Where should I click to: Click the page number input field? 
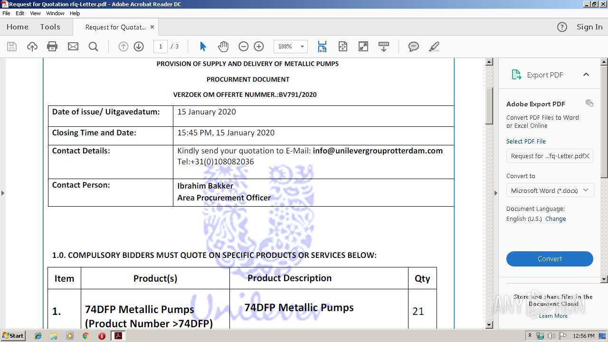click(161, 47)
